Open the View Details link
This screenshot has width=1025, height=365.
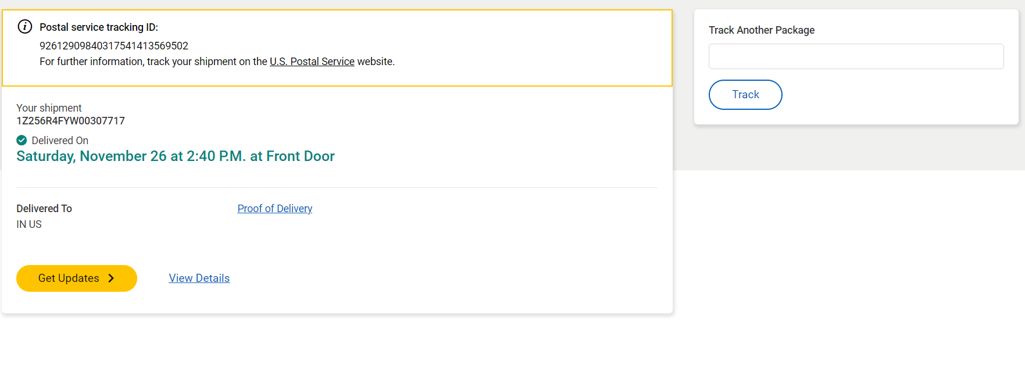[199, 278]
